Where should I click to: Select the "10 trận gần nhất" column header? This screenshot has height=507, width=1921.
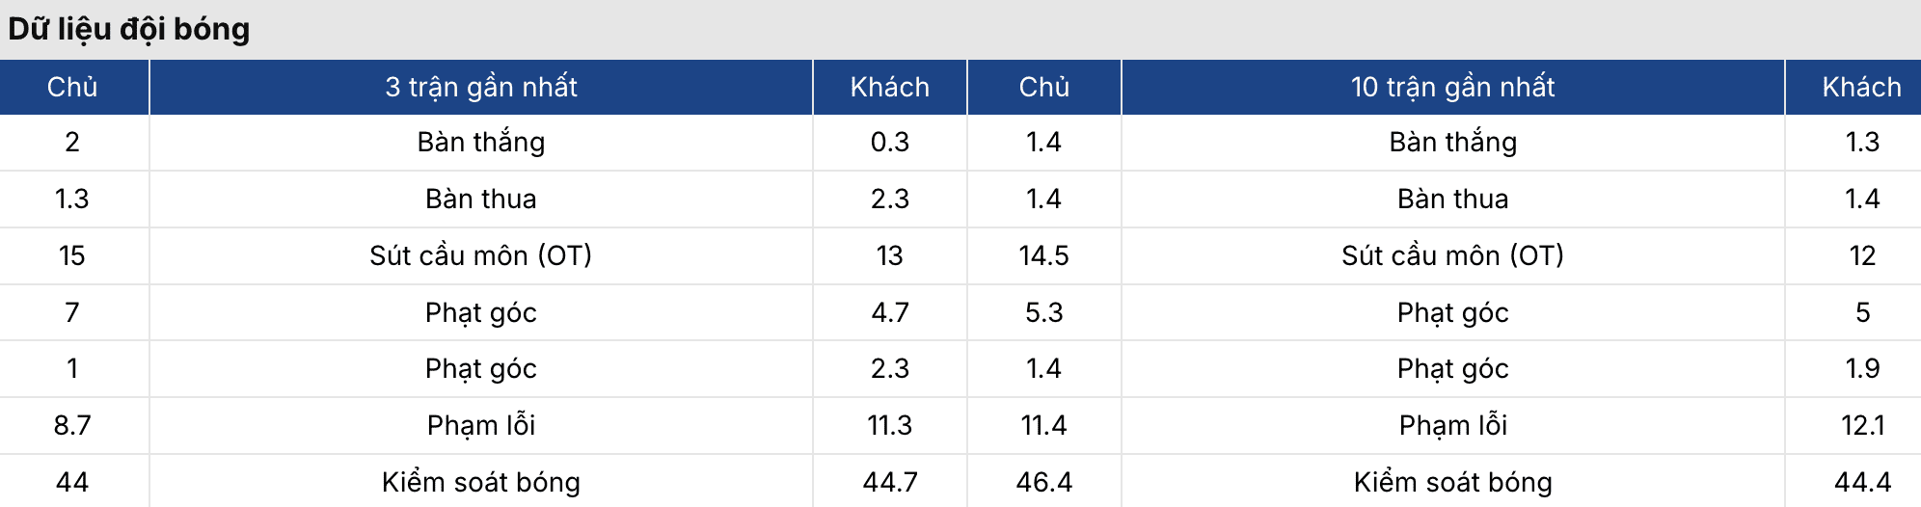(1452, 87)
